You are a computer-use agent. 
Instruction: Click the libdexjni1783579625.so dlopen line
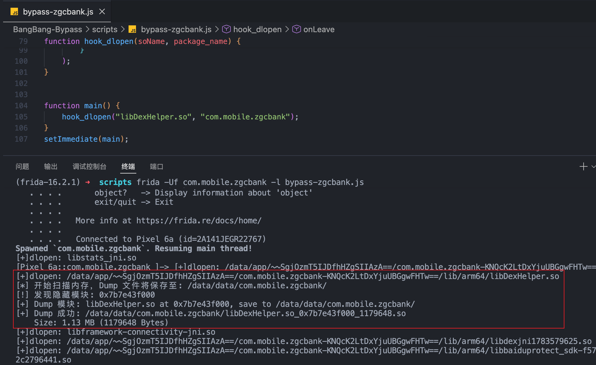(x=304, y=341)
